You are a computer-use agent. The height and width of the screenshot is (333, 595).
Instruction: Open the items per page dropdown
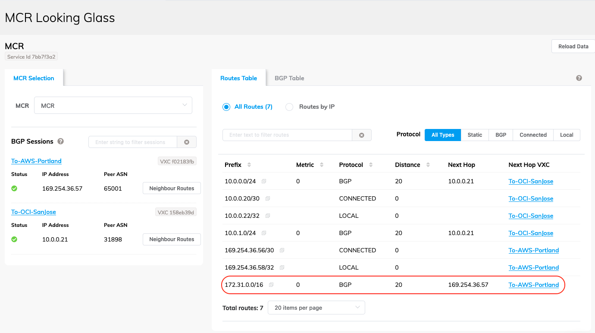(x=316, y=308)
